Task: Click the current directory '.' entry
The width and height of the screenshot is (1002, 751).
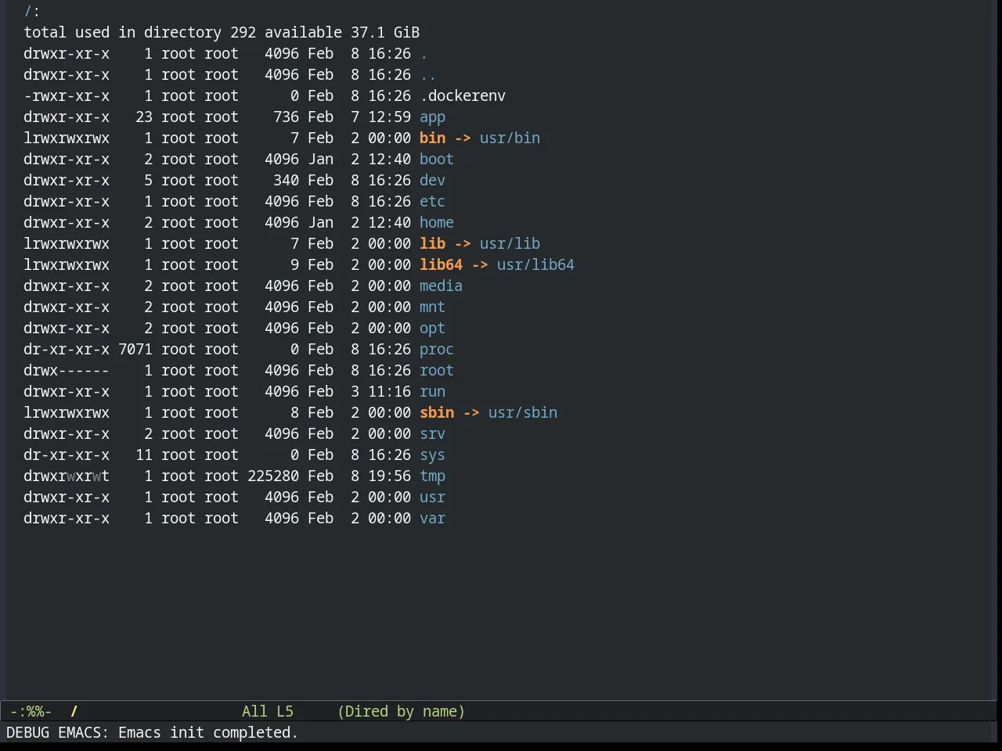Action: [x=424, y=54]
